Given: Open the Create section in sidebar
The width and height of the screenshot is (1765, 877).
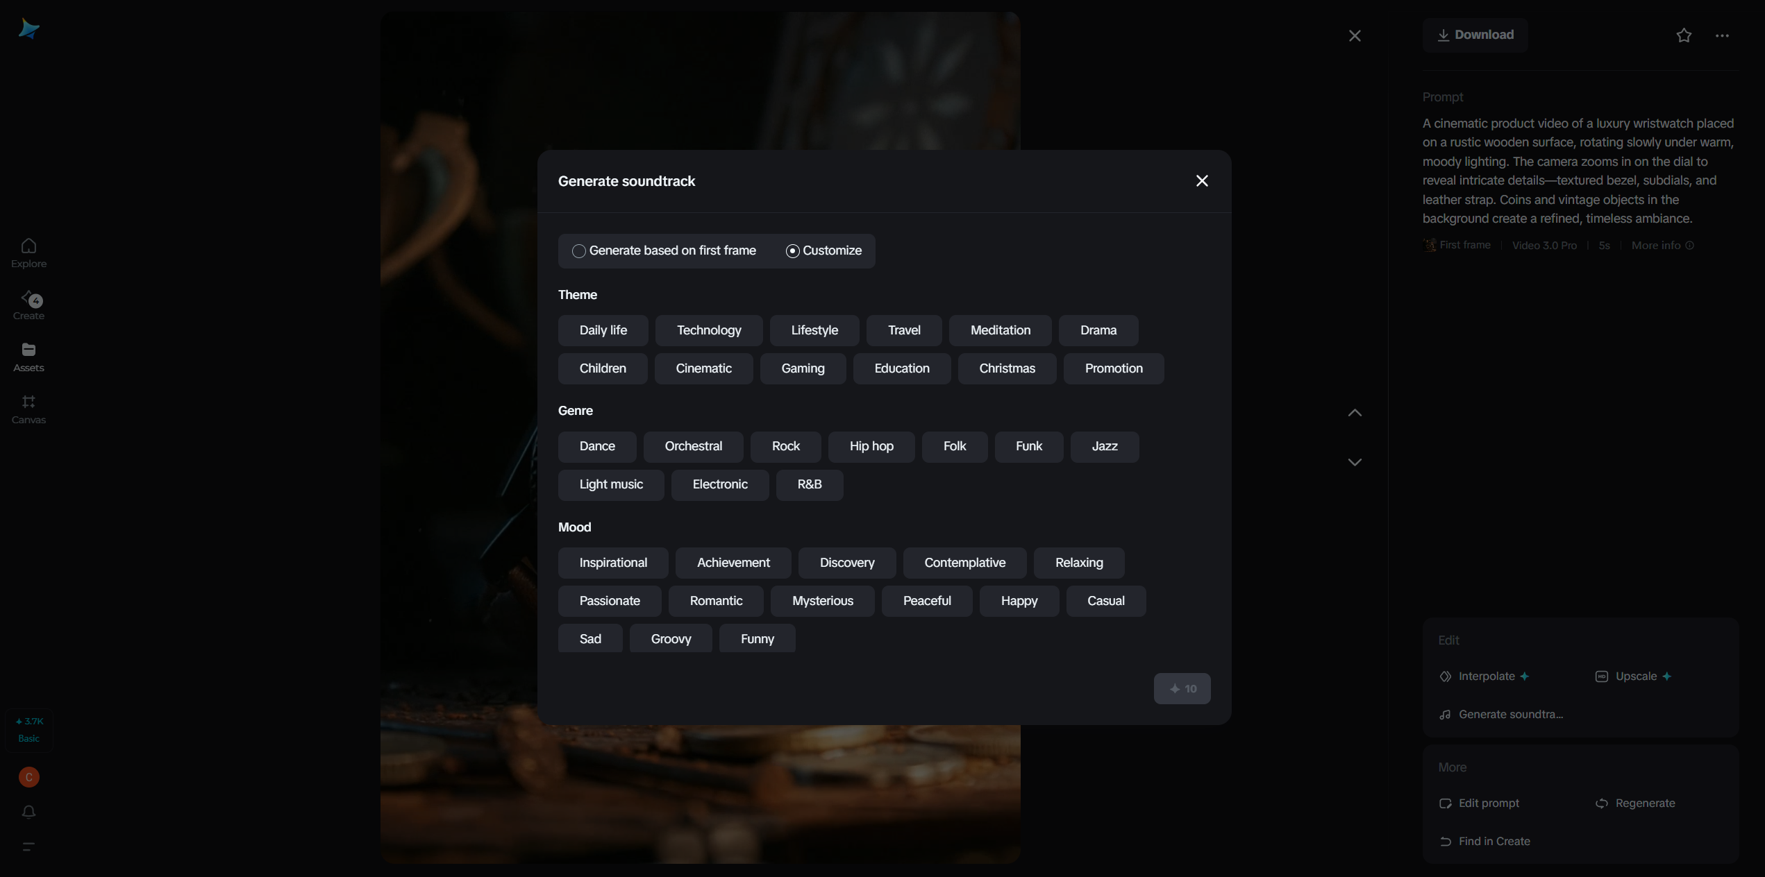Looking at the screenshot, I should pyautogui.click(x=28, y=305).
